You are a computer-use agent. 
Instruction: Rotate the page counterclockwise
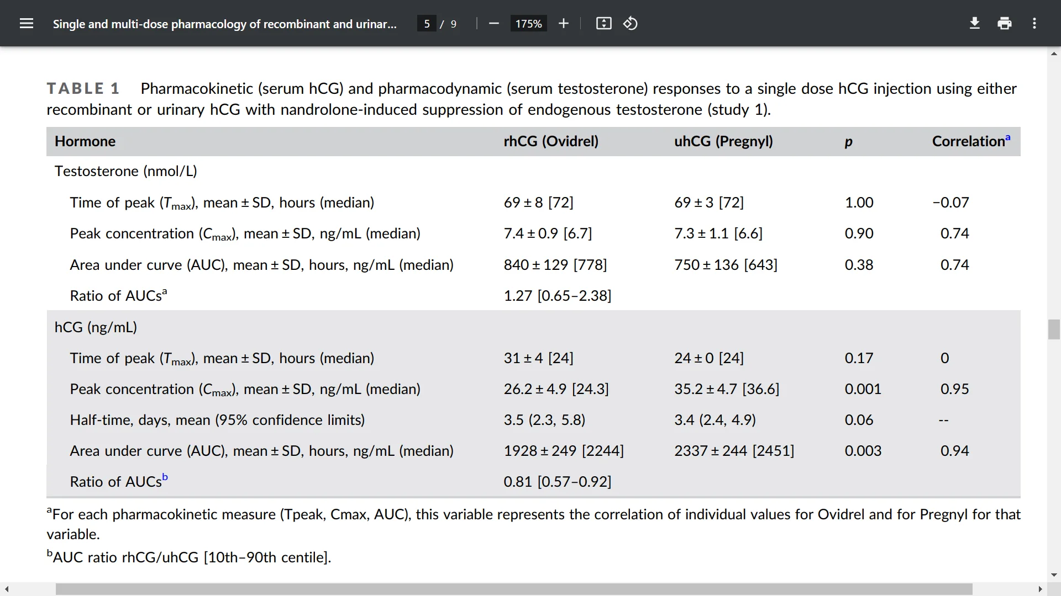tap(630, 23)
